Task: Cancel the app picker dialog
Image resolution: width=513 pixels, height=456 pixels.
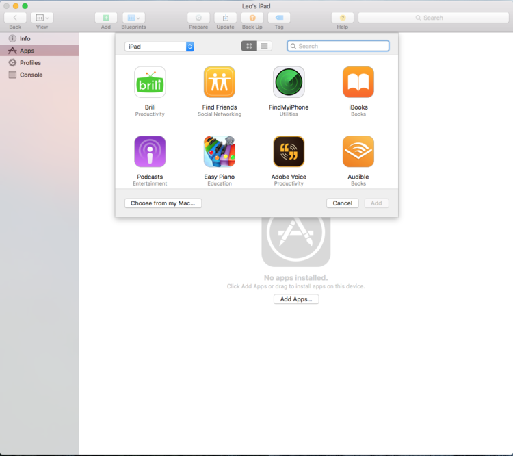Action: click(x=342, y=203)
